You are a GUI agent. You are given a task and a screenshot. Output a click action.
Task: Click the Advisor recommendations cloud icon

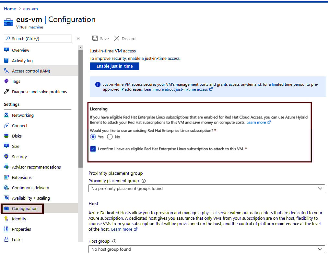coord(6,167)
